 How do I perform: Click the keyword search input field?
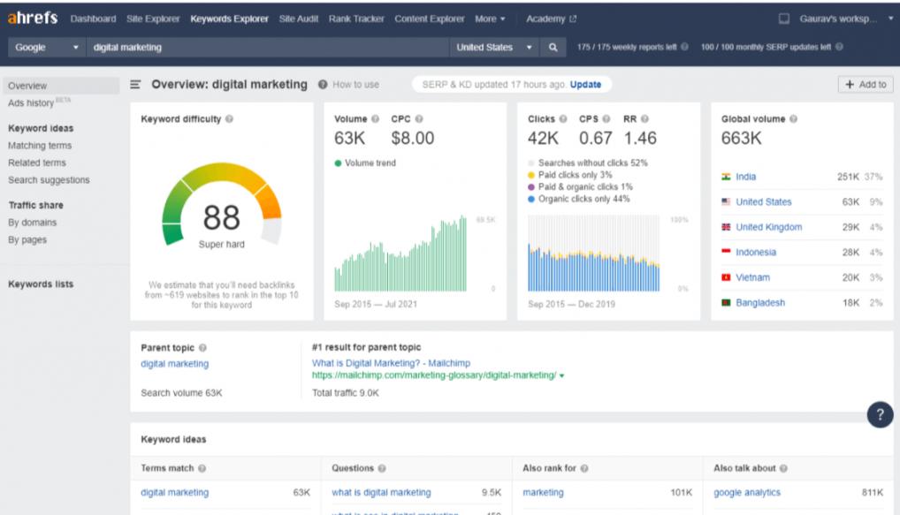265,47
